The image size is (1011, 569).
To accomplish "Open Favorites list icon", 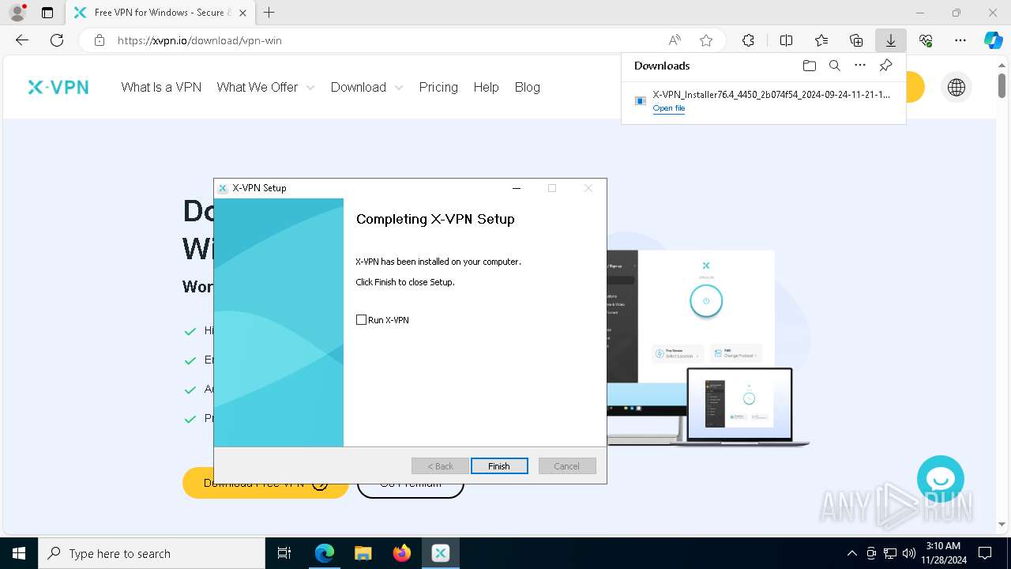I will 821,40.
